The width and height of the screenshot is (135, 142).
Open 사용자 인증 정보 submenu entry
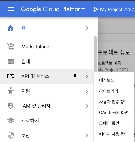[114, 102]
